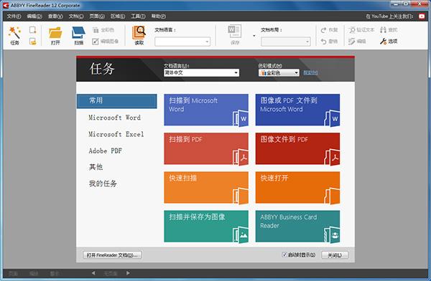The width and height of the screenshot is (431, 281).
Task: Select the 我的任务 task category
Action: point(103,184)
